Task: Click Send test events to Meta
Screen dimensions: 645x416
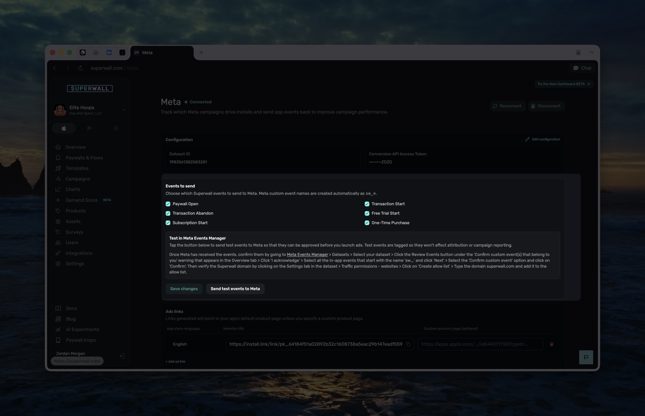Action: pyautogui.click(x=235, y=289)
